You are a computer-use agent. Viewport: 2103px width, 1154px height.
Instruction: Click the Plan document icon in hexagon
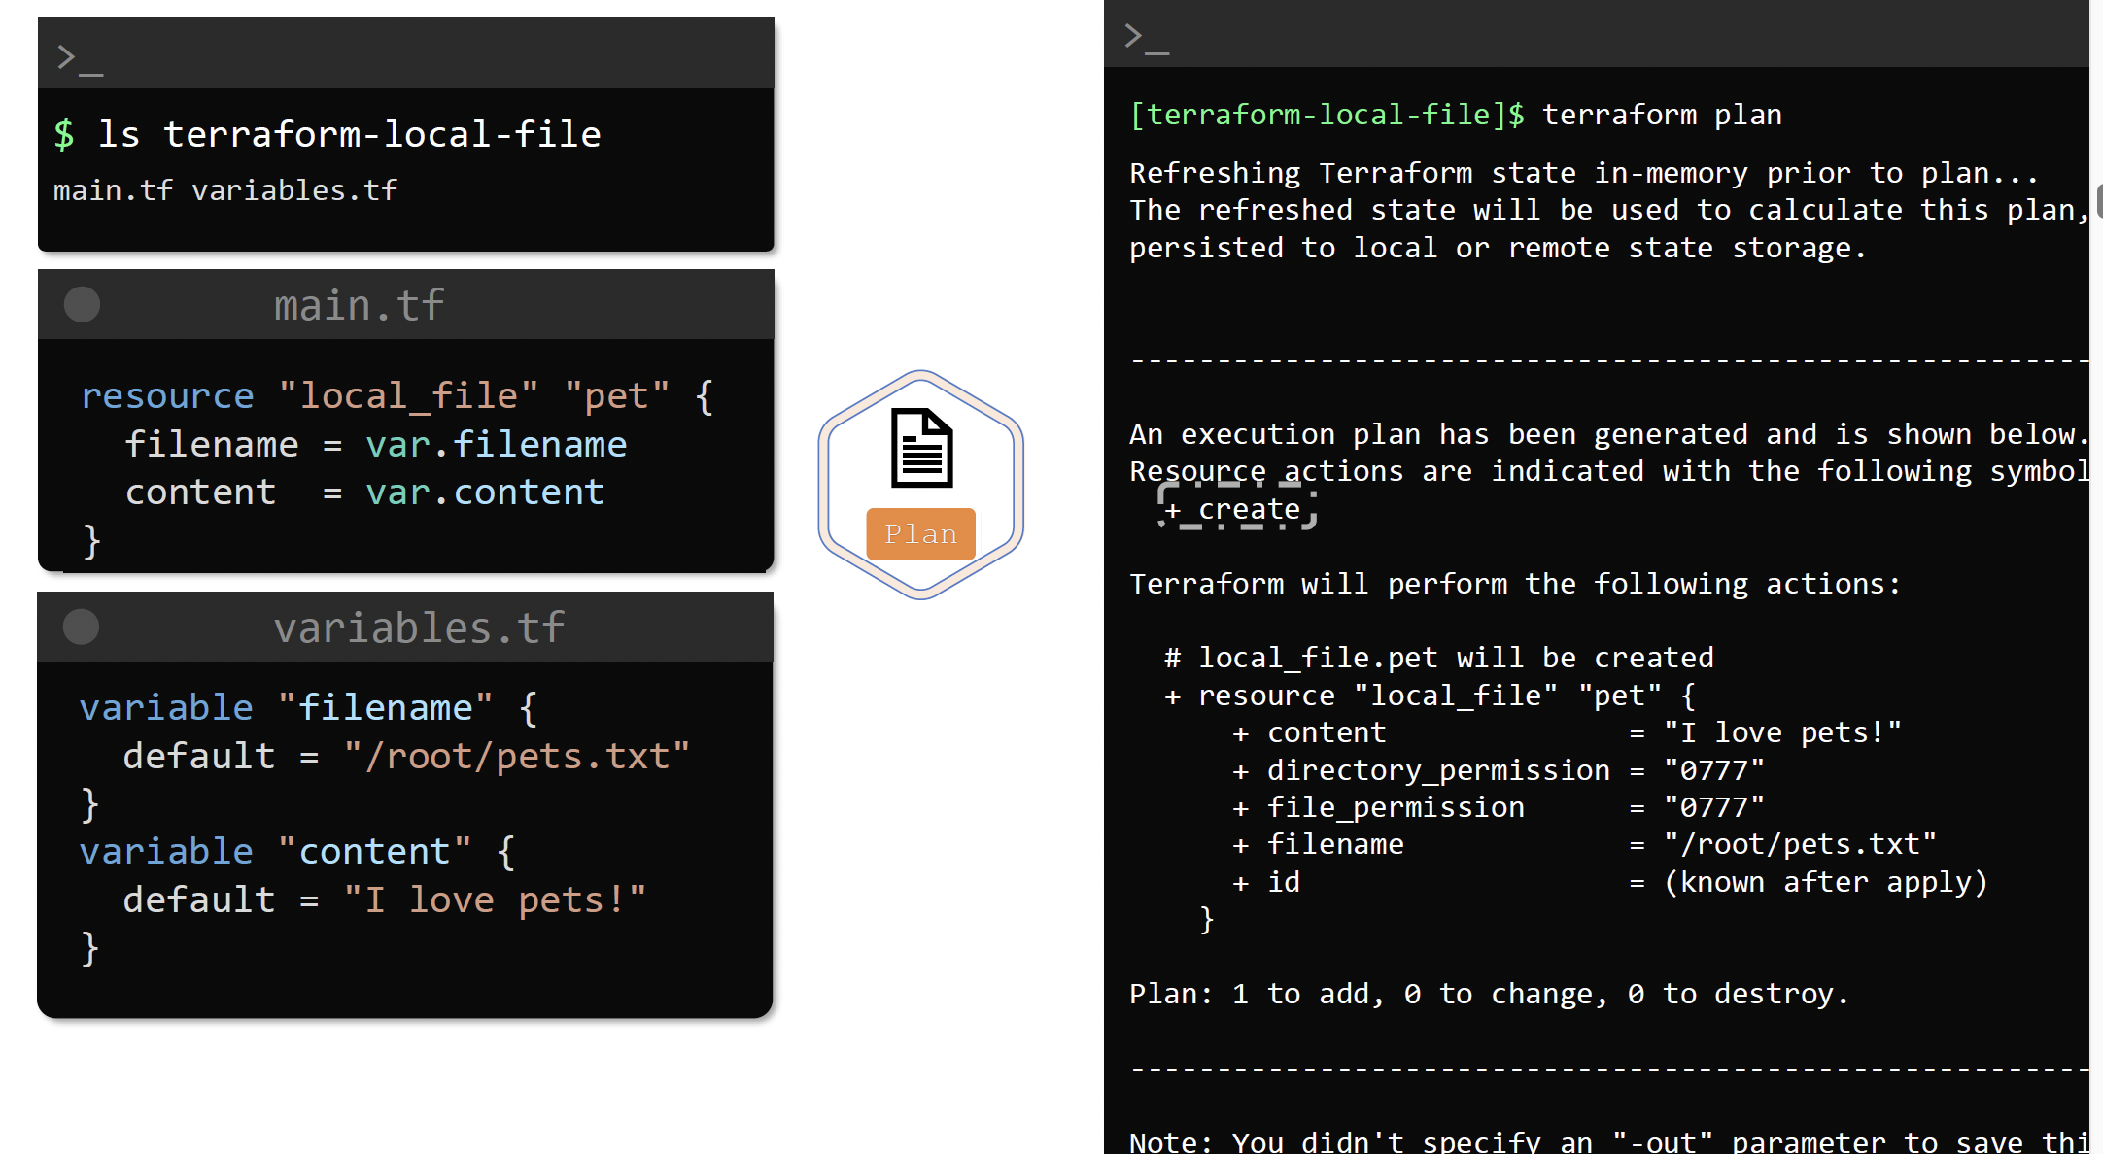[921, 448]
